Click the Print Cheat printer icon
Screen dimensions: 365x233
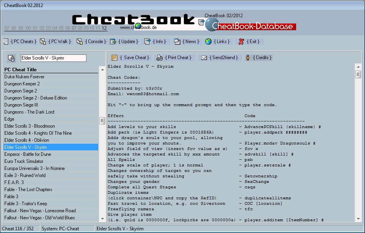coord(160,58)
